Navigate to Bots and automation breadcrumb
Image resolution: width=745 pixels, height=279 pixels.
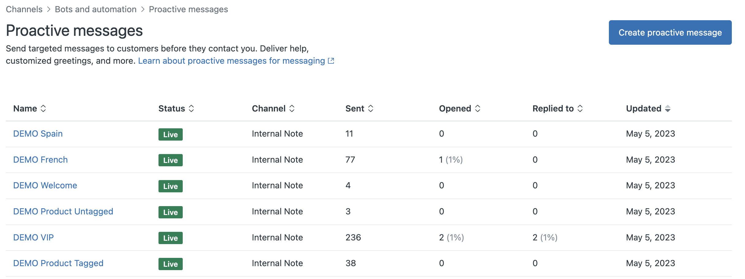coord(96,9)
